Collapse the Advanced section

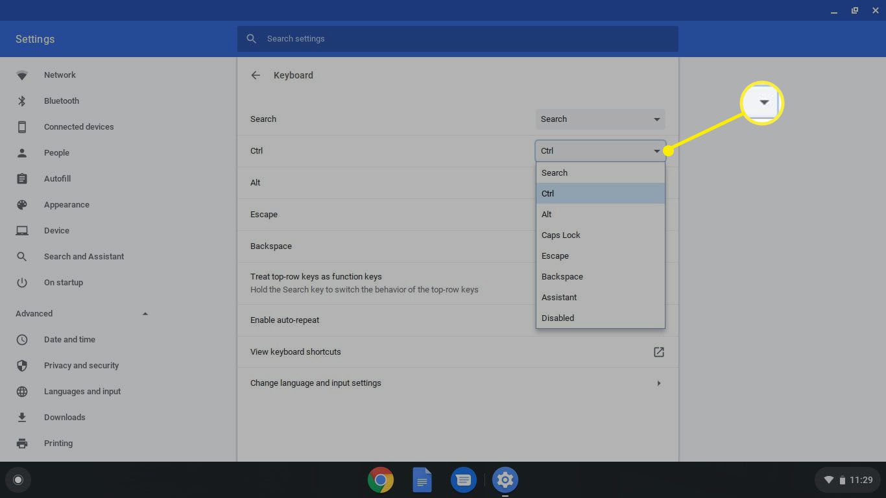(145, 314)
